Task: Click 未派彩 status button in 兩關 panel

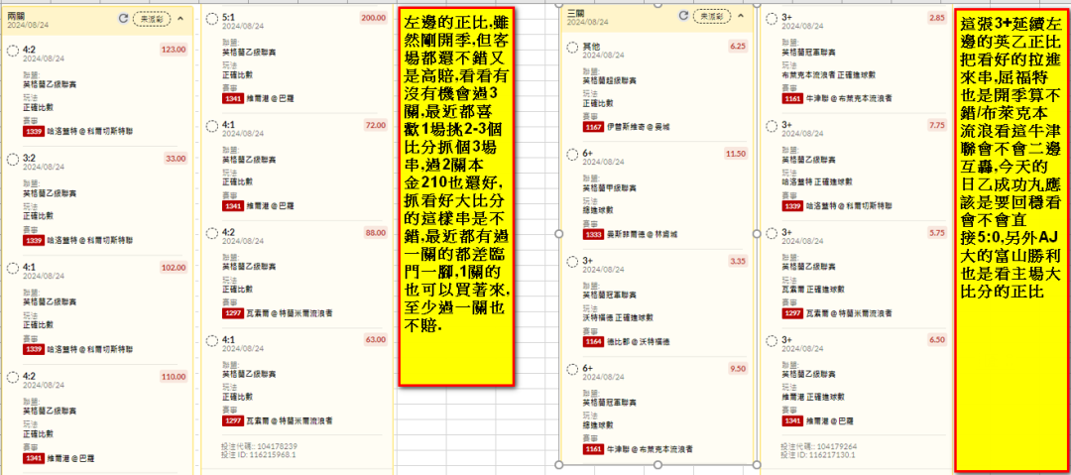Action: tap(151, 18)
